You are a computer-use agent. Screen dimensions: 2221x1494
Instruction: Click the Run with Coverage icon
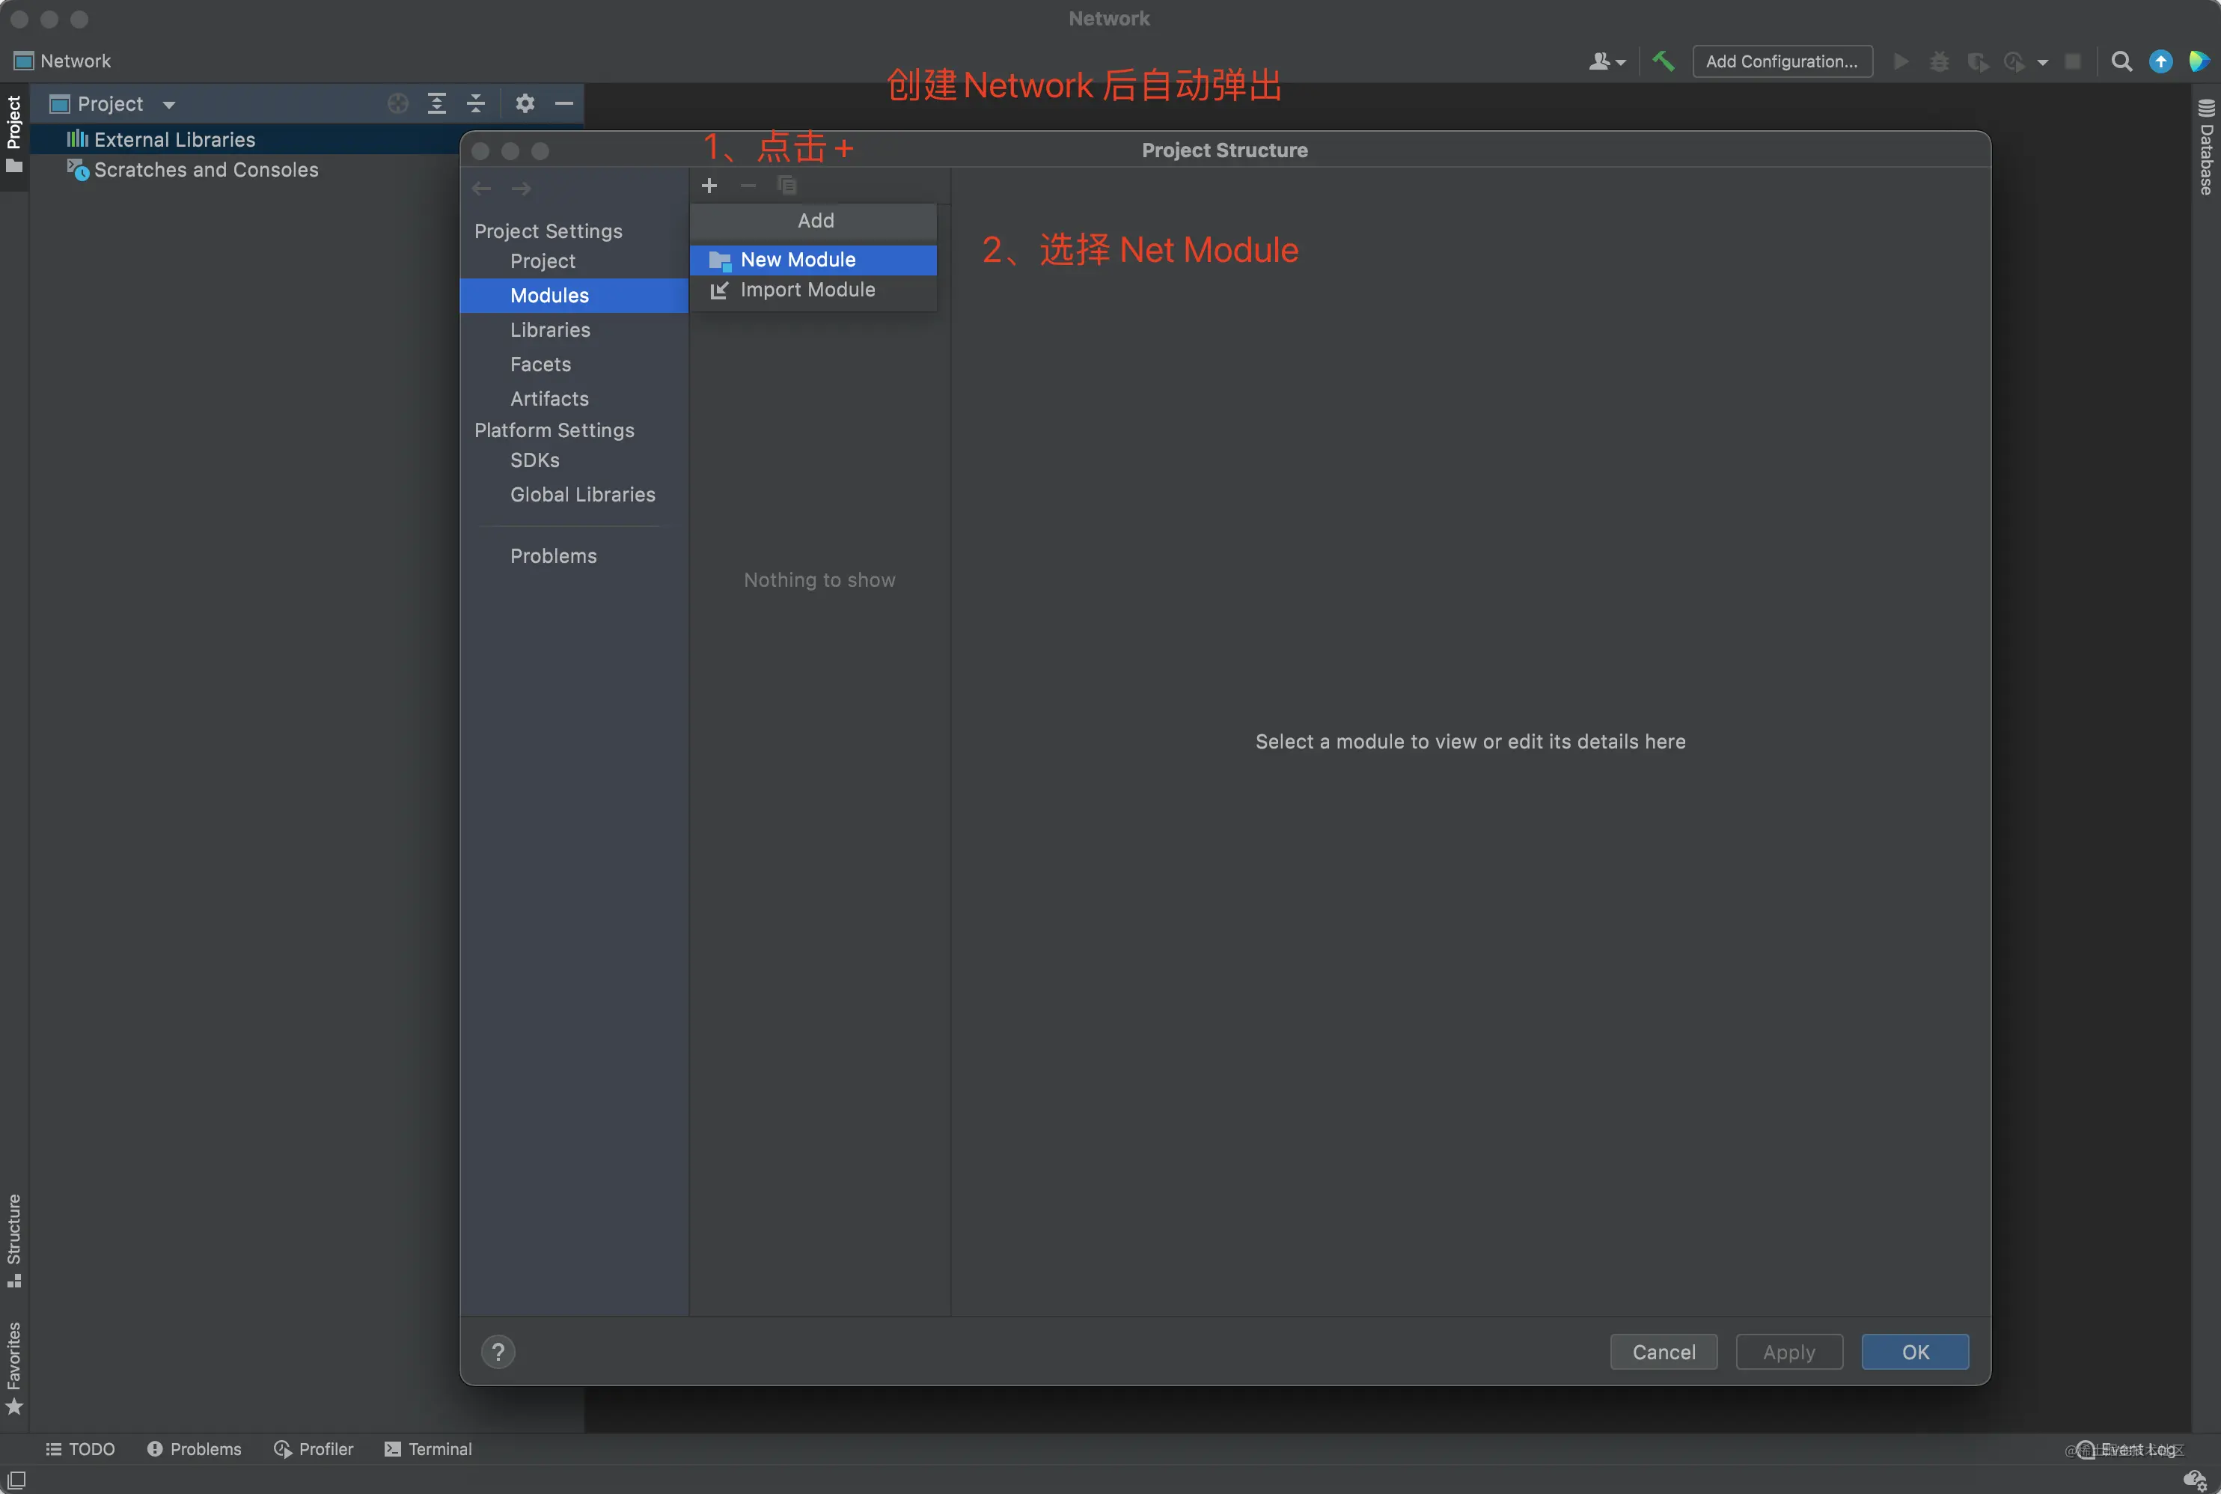1978,62
